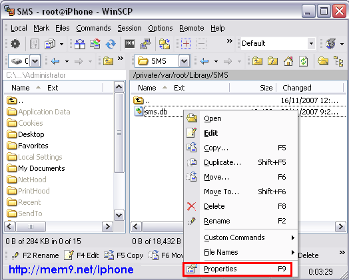Click the session lightning globe icon

331,44
